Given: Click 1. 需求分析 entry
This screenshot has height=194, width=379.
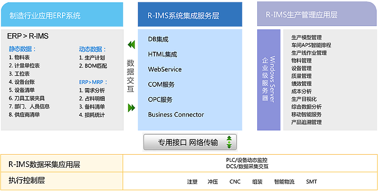Looking at the screenshot, I should click(92, 91).
